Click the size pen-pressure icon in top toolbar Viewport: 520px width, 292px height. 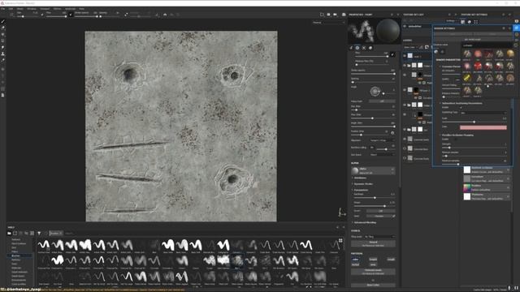pyautogui.click(x=42, y=15)
